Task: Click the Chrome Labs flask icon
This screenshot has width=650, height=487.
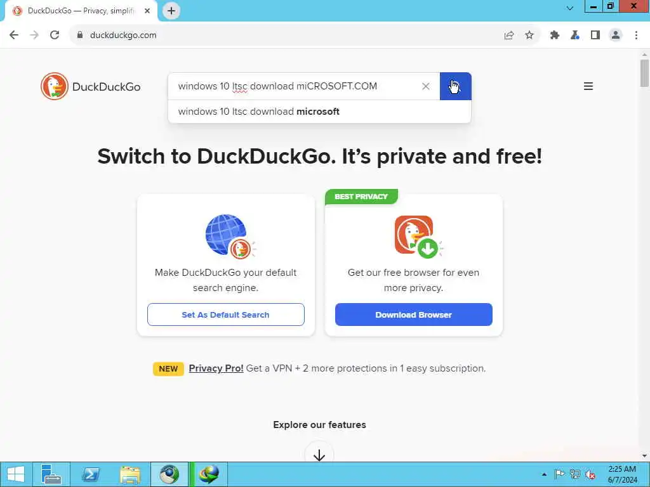Action: point(574,36)
